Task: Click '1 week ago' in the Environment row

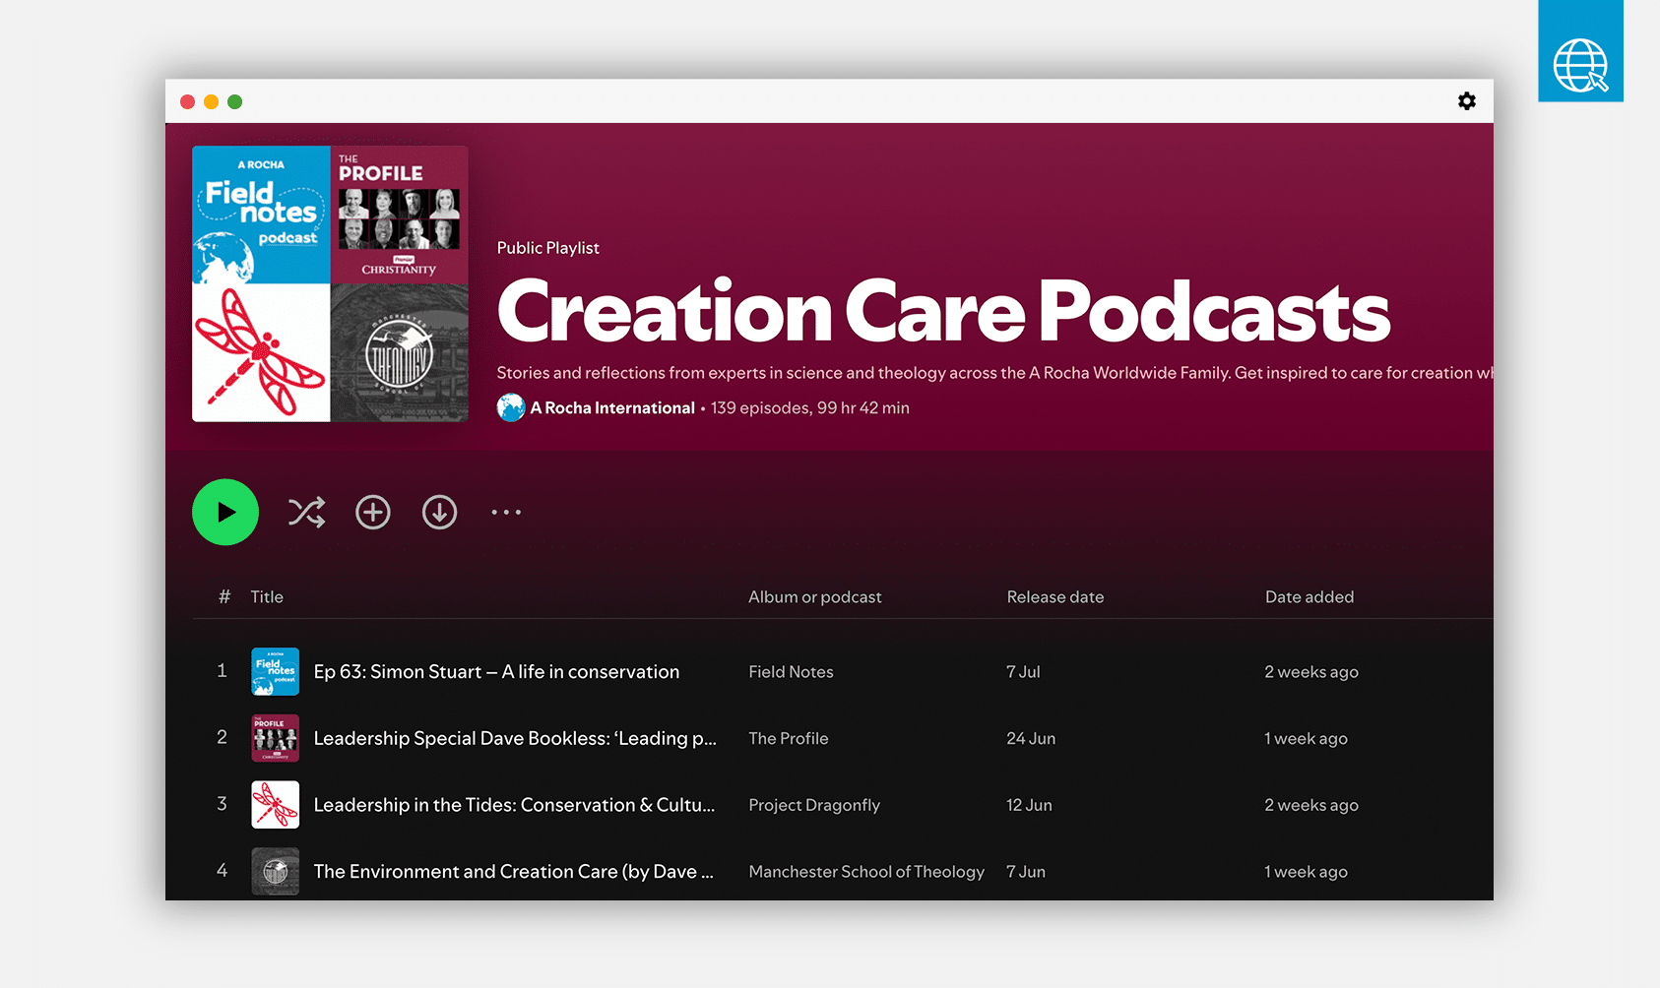Action: 1306,872
